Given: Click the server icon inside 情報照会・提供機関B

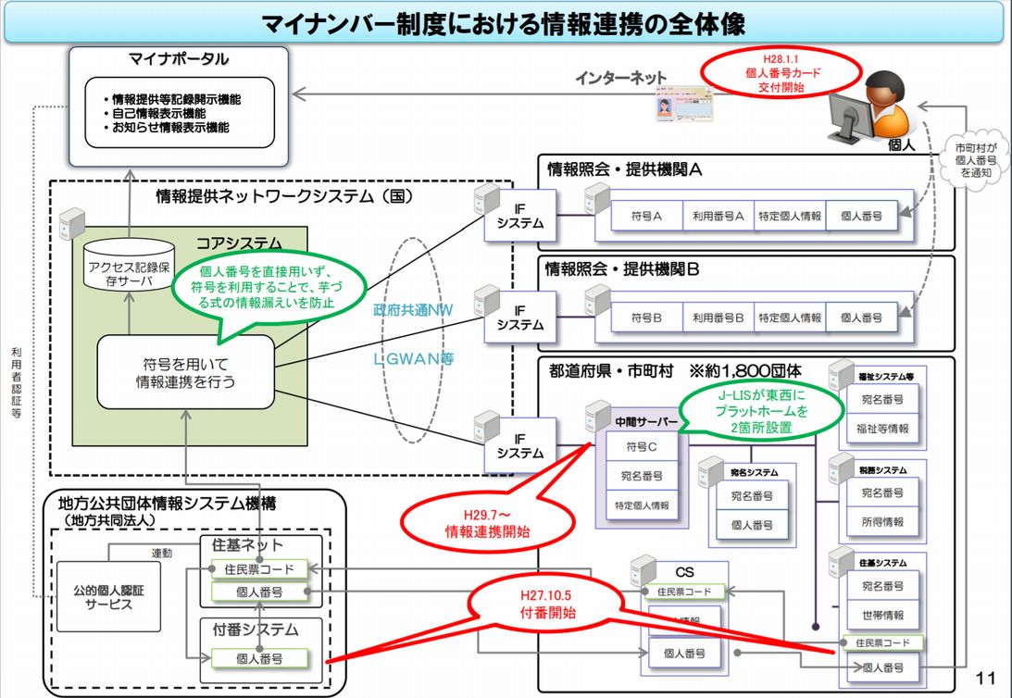Looking at the screenshot, I should click(x=597, y=301).
